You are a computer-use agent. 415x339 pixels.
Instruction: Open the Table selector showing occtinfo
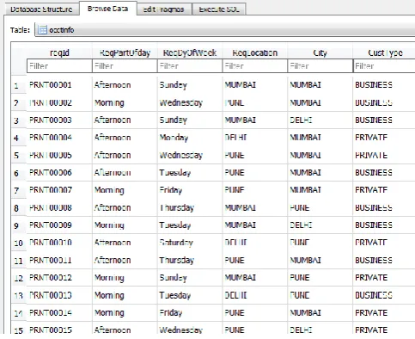[x=225, y=30]
